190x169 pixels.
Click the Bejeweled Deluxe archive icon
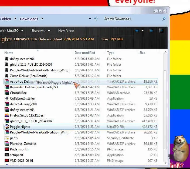point(7,87)
